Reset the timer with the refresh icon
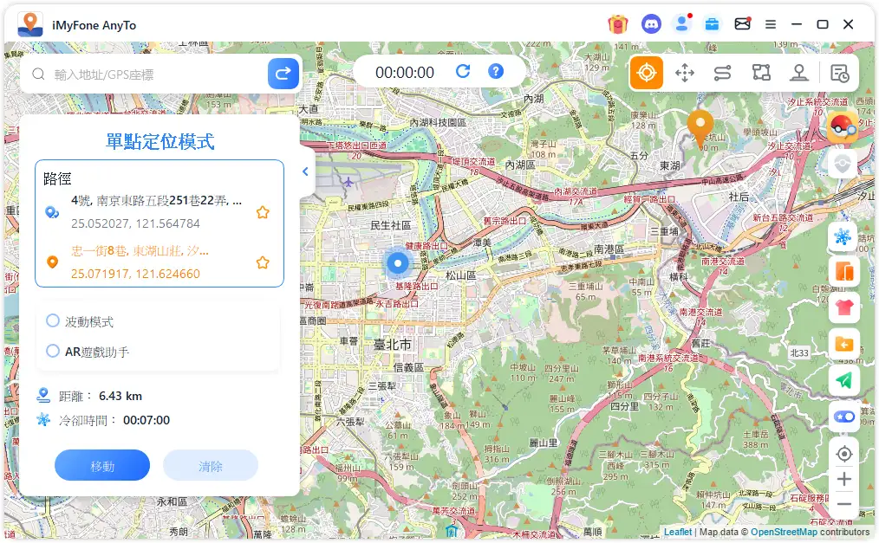 463,72
